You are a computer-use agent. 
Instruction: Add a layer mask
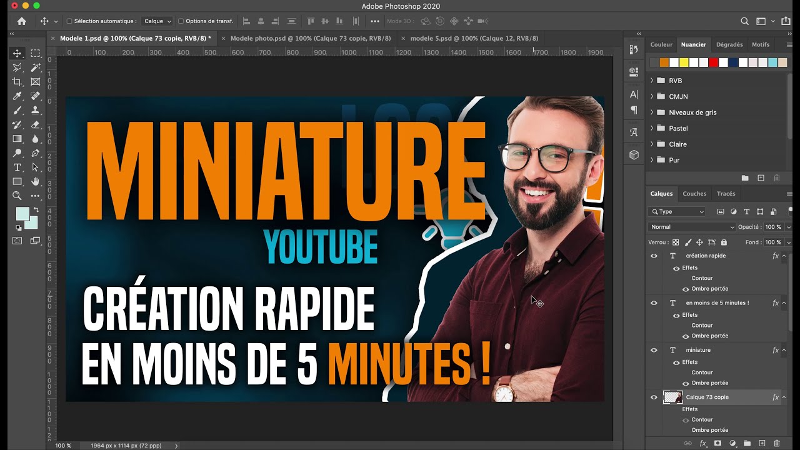point(717,443)
